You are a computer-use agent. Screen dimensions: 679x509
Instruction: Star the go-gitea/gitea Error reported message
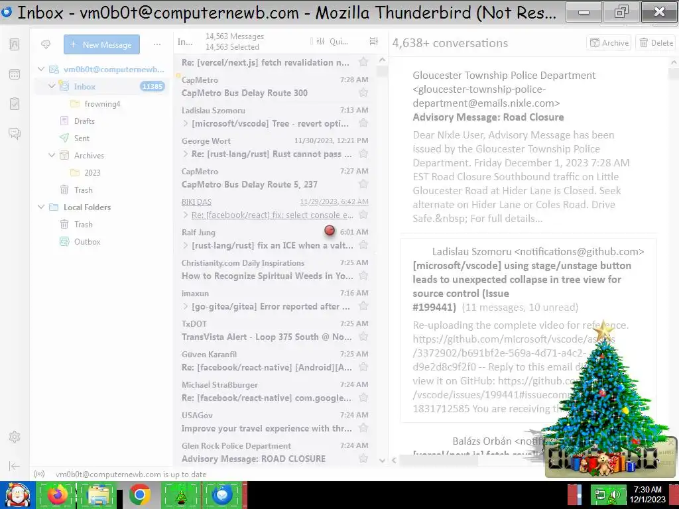pyautogui.click(x=363, y=306)
